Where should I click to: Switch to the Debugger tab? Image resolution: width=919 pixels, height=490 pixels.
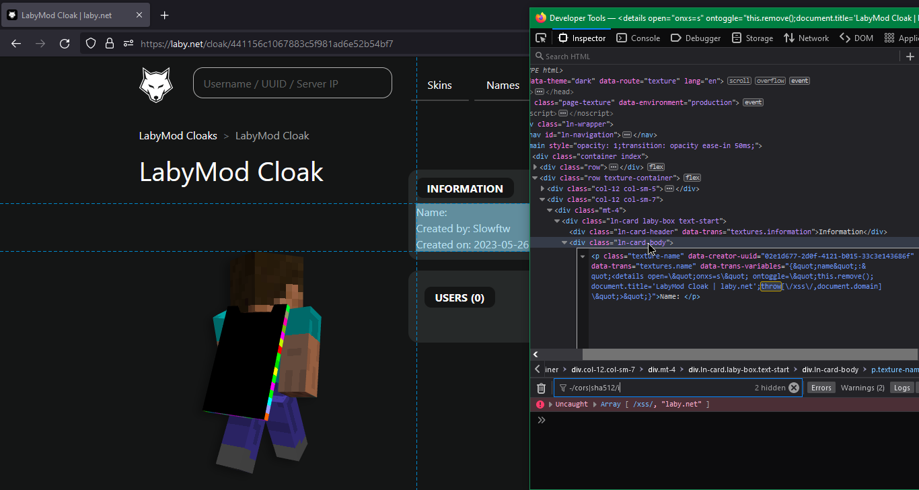(x=696, y=38)
